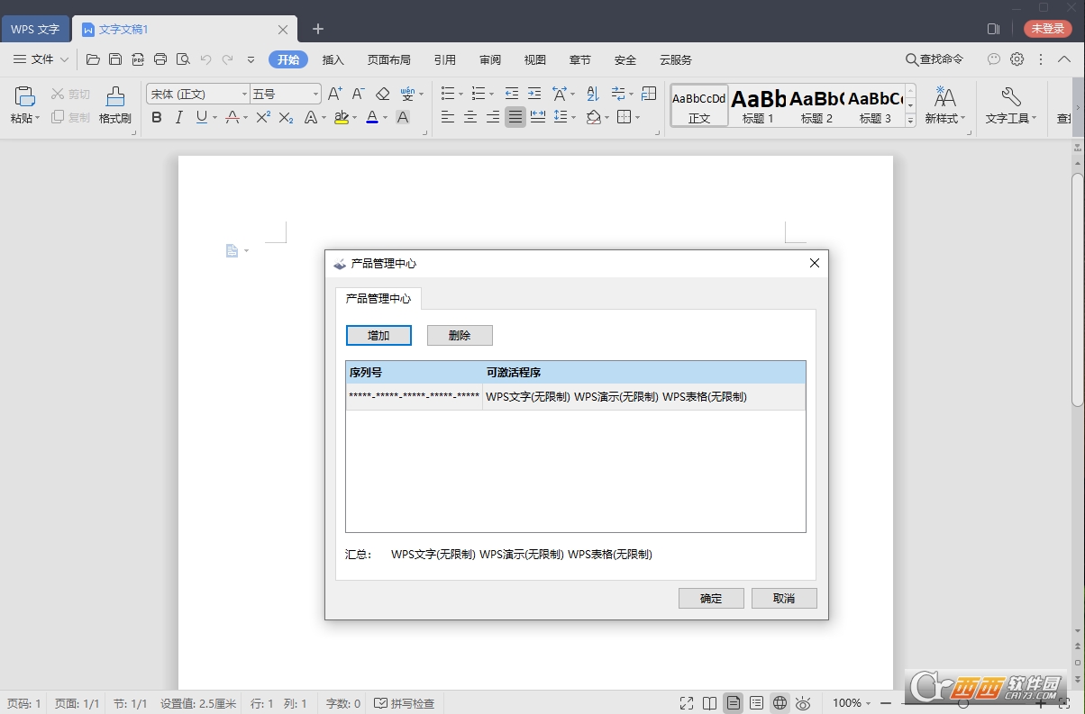1085x714 pixels.
Task: Toggle bold formatting
Action: [157, 117]
